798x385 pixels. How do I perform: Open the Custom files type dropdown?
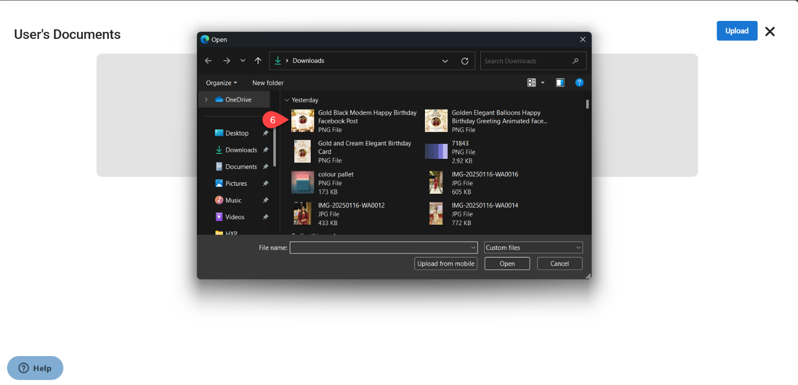(533, 248)
